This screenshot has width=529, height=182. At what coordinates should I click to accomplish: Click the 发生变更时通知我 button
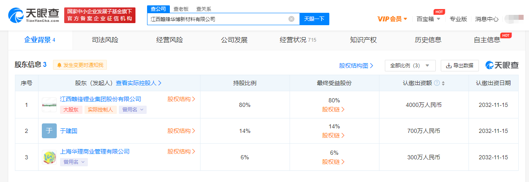point(80,65)
